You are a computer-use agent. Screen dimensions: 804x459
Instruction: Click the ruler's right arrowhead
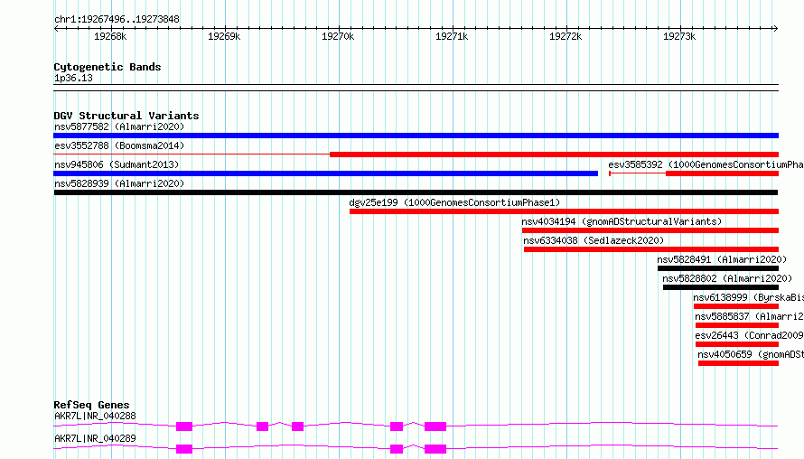[x=776, y=28]
